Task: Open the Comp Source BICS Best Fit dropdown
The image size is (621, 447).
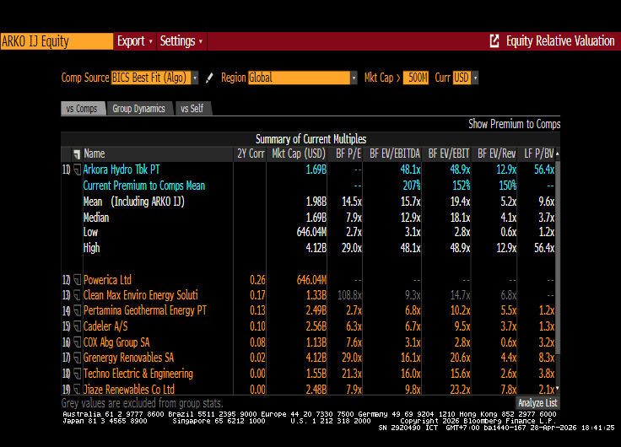Action: coord(154,78)
